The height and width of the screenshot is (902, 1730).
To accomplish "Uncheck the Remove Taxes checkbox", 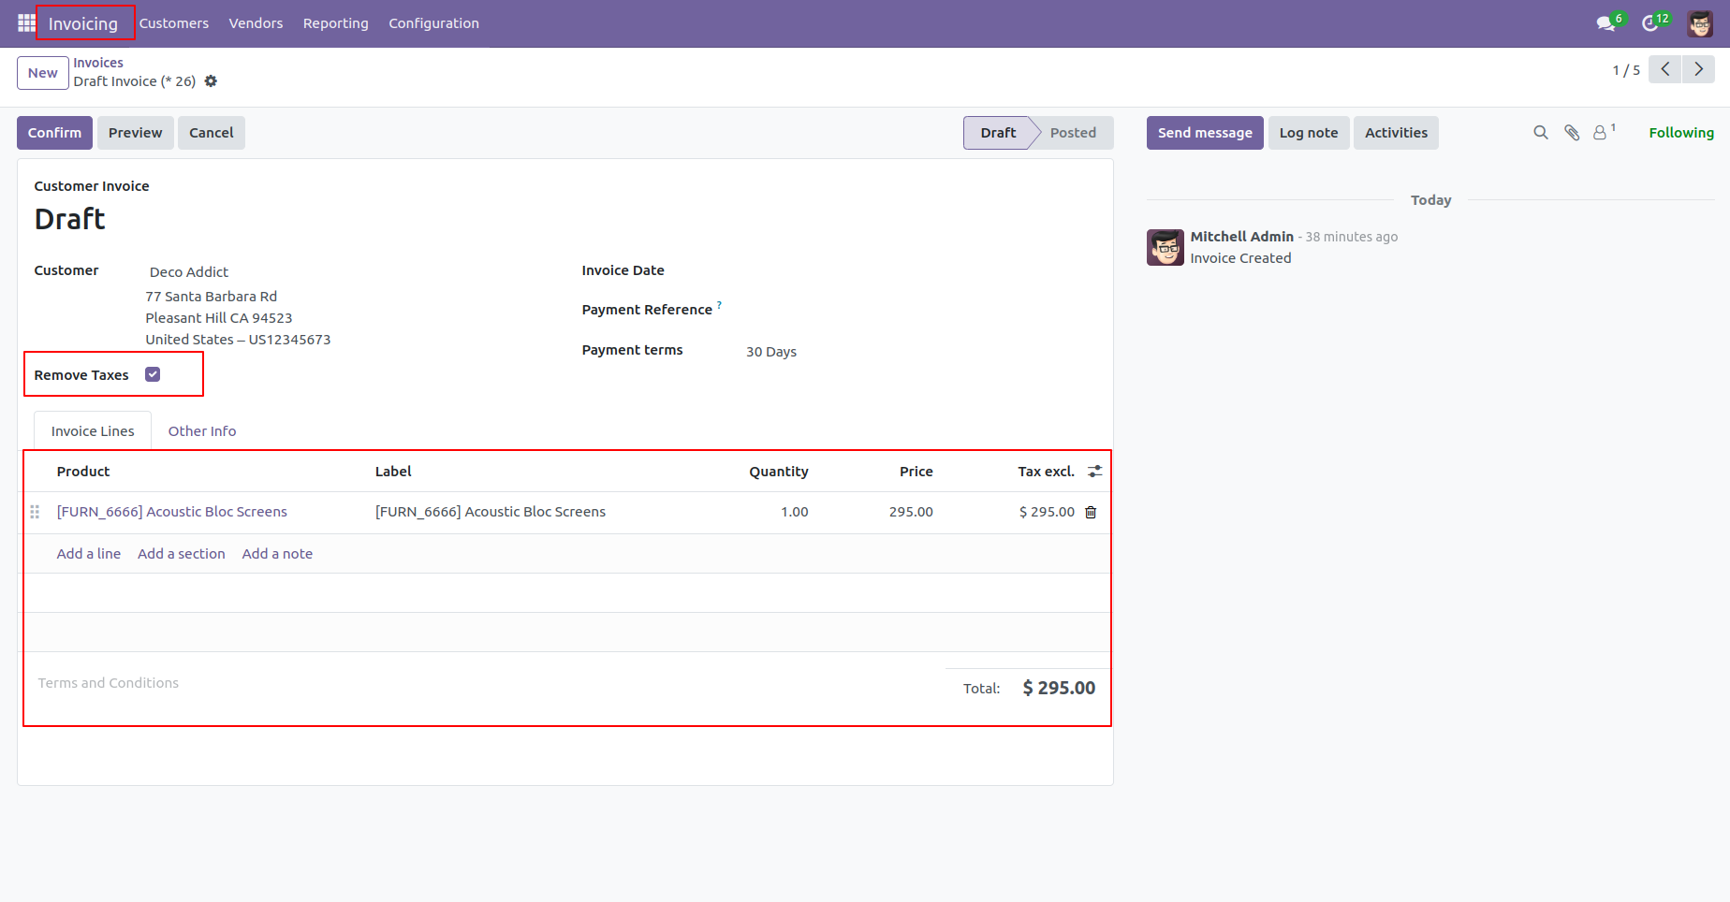I will pos(153,372).
